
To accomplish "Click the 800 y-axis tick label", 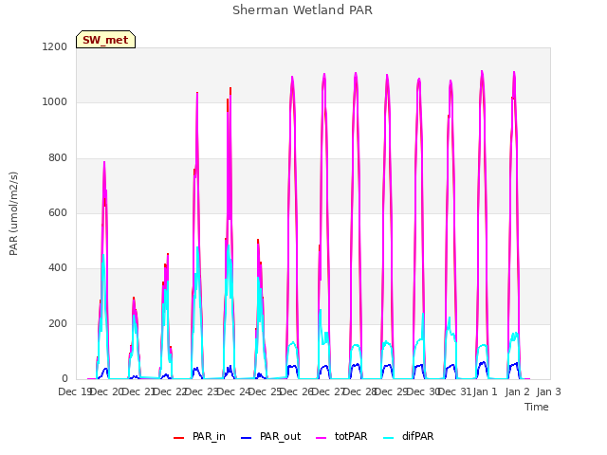I will coord(58,158).
